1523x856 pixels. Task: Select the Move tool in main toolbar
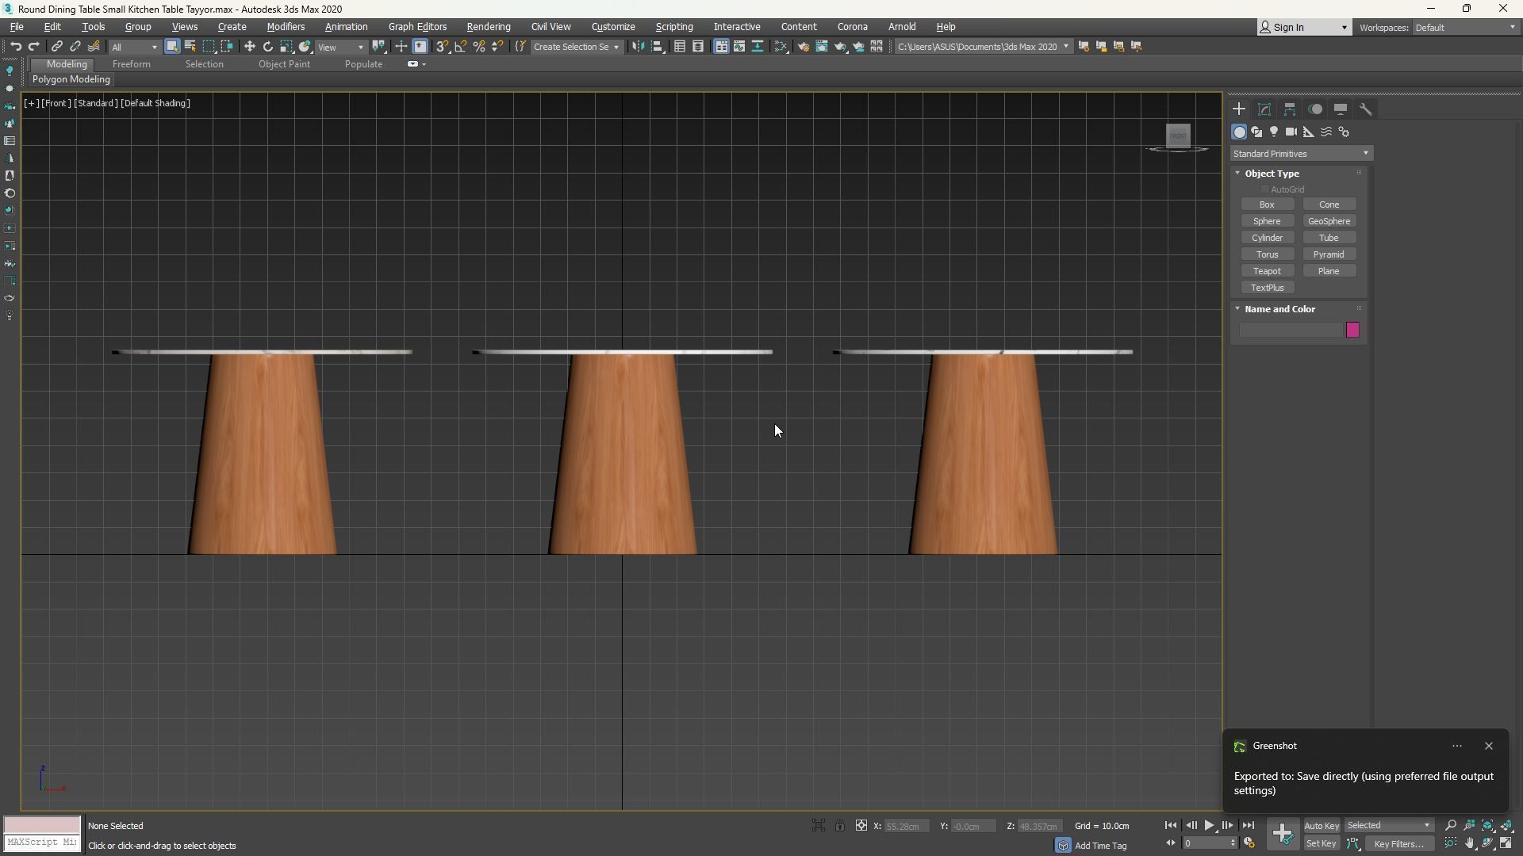pyautogui.click(x=250, y=47)
